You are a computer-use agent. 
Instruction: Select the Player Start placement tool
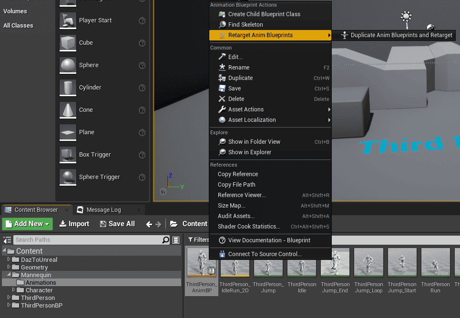coord(67,20)
